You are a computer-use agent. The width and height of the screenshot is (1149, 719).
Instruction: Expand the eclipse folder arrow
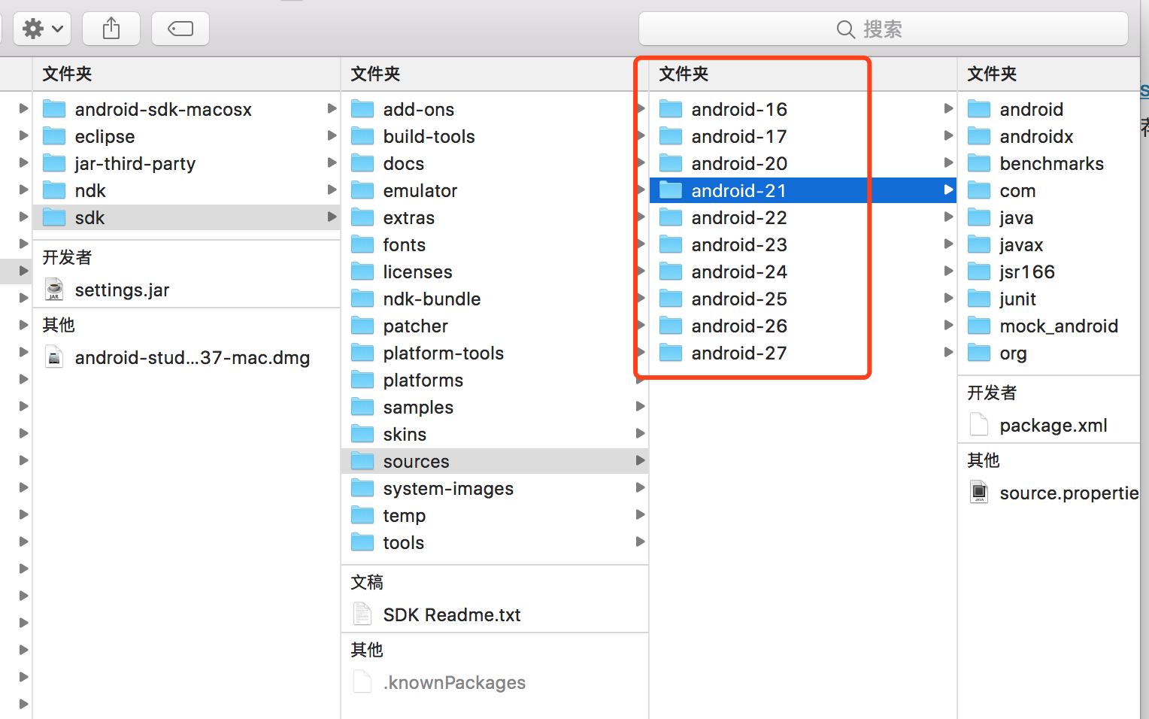point(332,136)
